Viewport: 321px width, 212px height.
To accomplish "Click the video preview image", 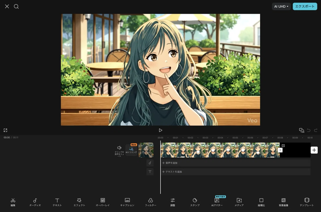I will click(160, 70).
